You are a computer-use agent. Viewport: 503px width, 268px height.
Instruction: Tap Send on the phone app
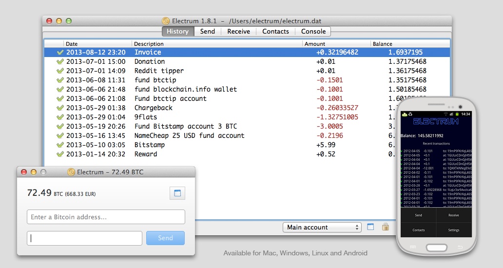point(418,215)
